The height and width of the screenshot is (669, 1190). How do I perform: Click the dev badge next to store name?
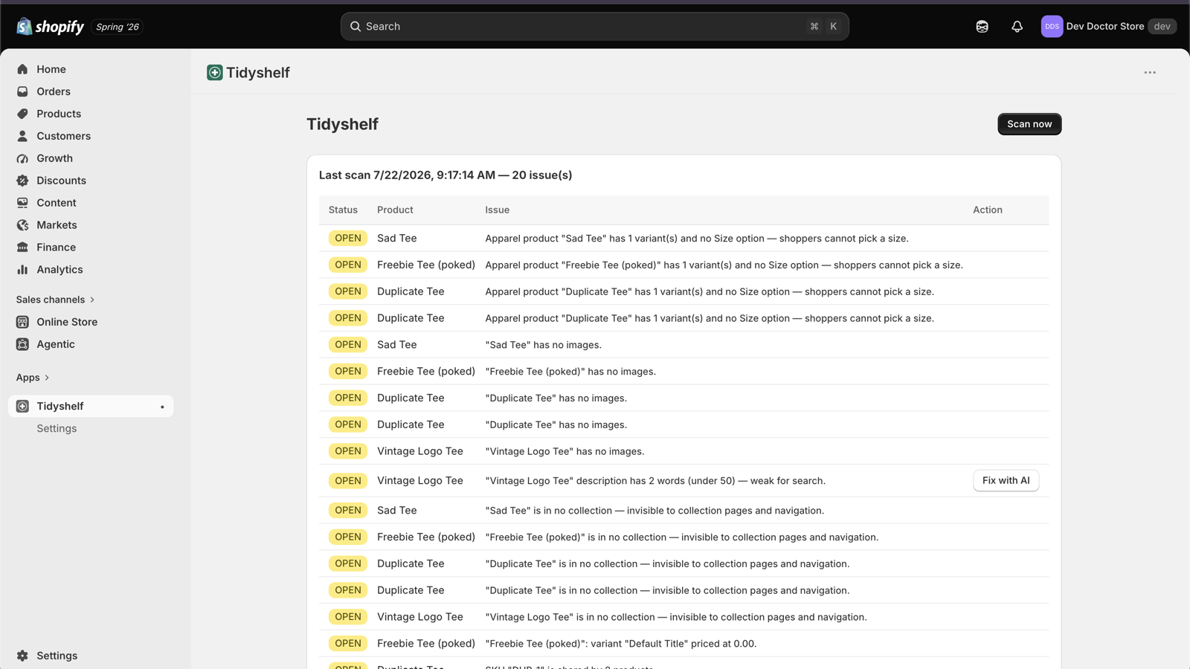pyautogui.click(x=1162, y=27)
